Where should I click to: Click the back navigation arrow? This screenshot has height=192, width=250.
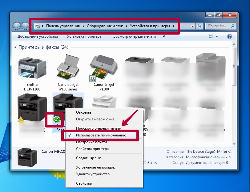point(17,26)
